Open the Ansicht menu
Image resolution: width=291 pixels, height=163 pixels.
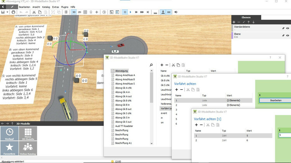(36, 7)
